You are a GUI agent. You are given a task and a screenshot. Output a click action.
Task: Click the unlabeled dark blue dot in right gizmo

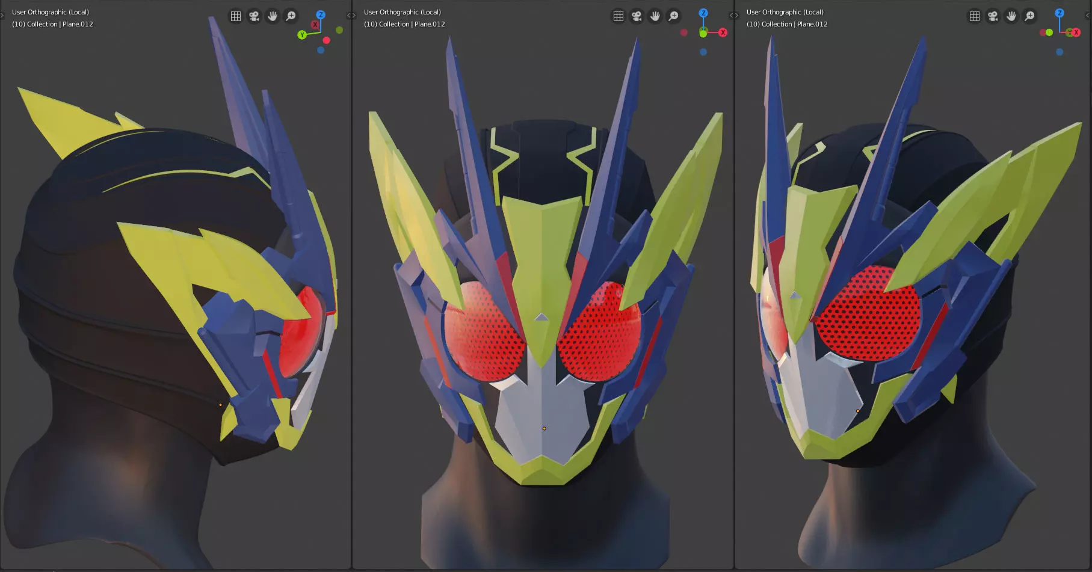coord(1060,52)
